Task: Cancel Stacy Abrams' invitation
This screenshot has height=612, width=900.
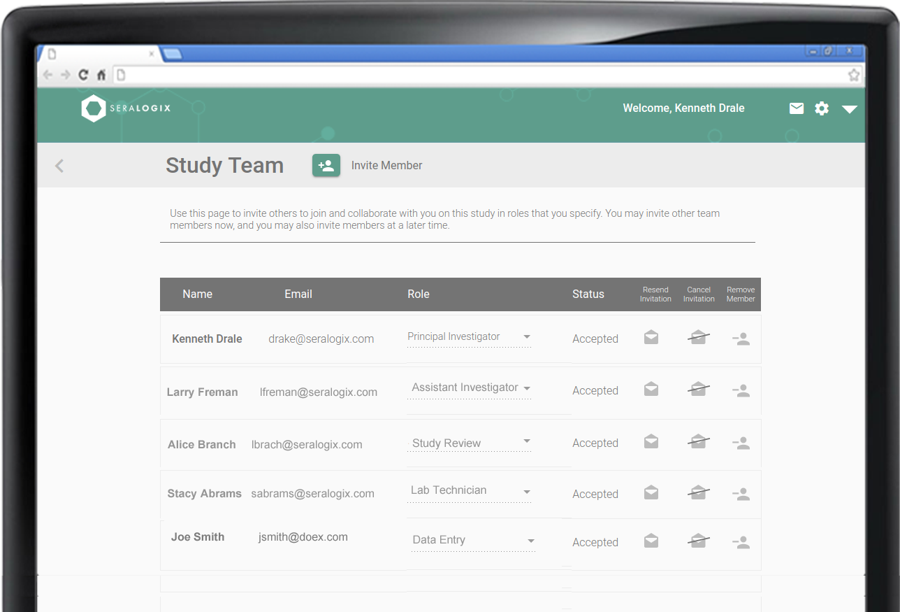Action: [699, 492]
